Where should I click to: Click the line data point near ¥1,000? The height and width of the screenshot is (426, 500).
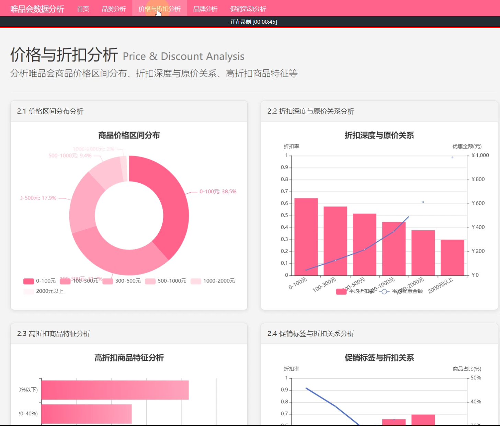coord(452,158)
